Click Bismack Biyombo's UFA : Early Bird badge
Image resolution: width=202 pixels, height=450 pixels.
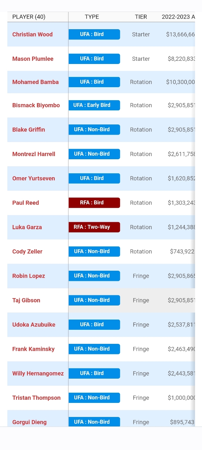point(94,105)
